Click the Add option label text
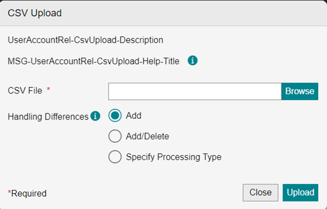 (x=134, y=116)
